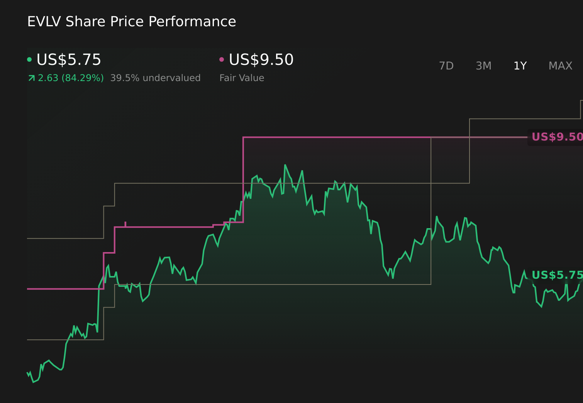
Task: Click the highest peak of the green line
Action: tap(286, 164)
